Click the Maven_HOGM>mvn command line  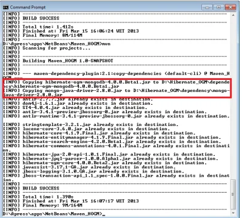[x=57, y=44]
